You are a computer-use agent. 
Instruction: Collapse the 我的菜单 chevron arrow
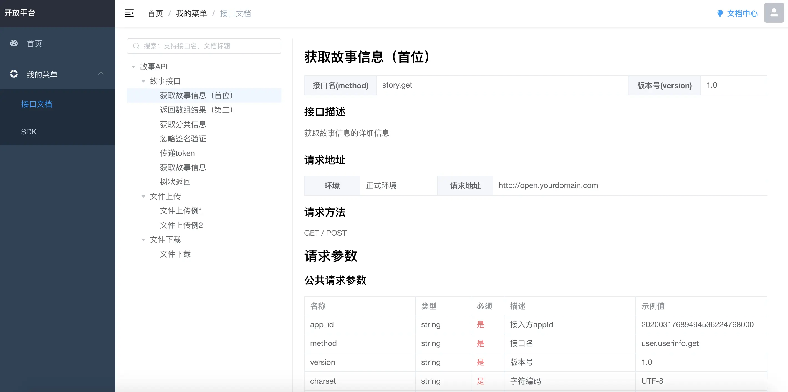pyautogui.click(x=101, y=74)
